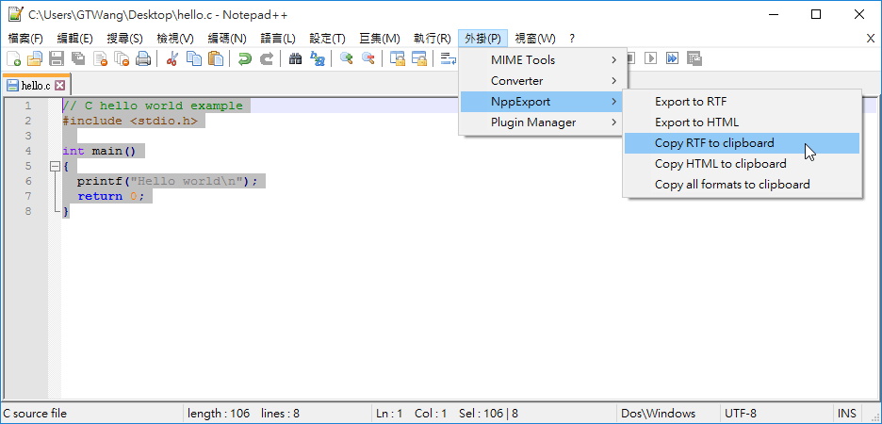This screenshot has width=882, height=424.
Task: Select Copy RTF to clipboard
Action: coord(742,143)
